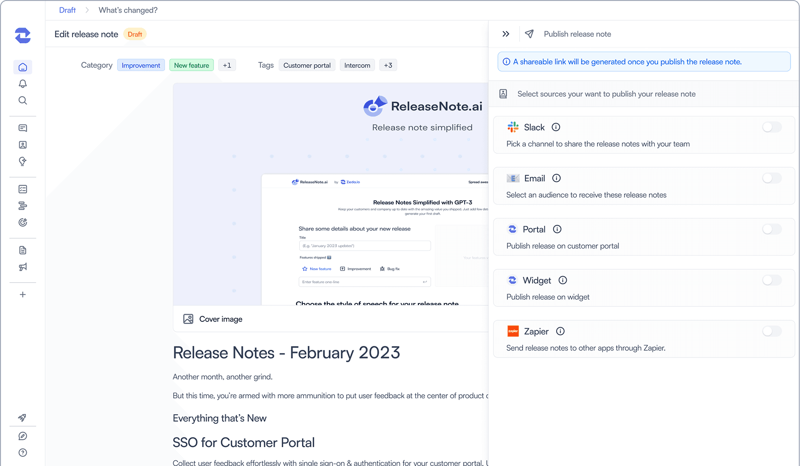
Task: Click the SSO for Customer Portal heading
Action: click(244, 442)
